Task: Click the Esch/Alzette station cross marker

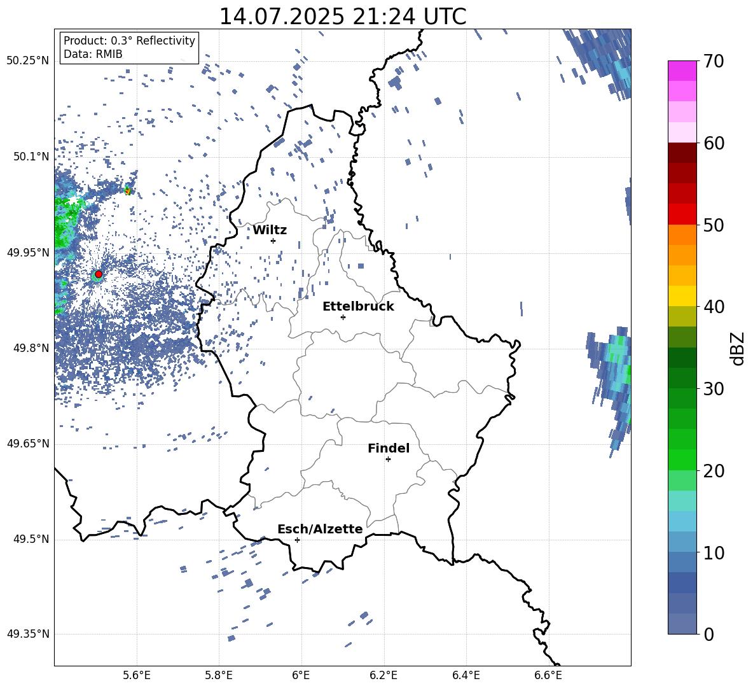Action: pyautogui.click(x=297, y=540)
